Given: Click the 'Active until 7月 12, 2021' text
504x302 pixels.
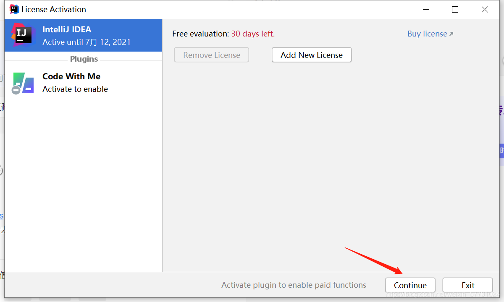Looking at the screenshot, I should pos(87,42).
